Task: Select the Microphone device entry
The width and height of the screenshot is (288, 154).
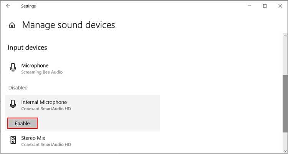Action: tap(83, 69)
